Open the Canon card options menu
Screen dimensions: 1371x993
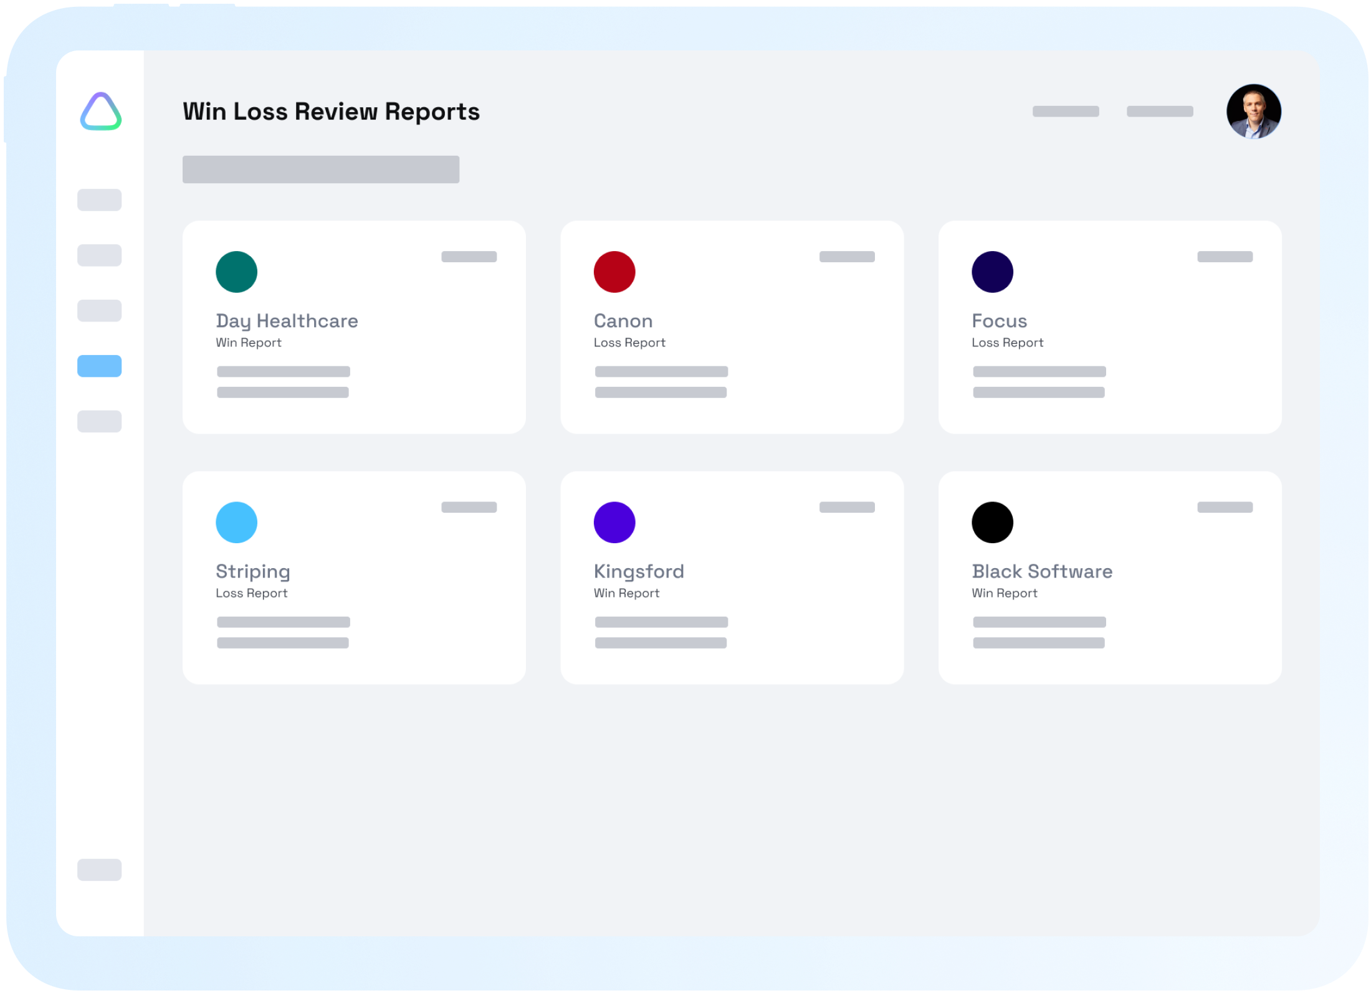(848, 257)
